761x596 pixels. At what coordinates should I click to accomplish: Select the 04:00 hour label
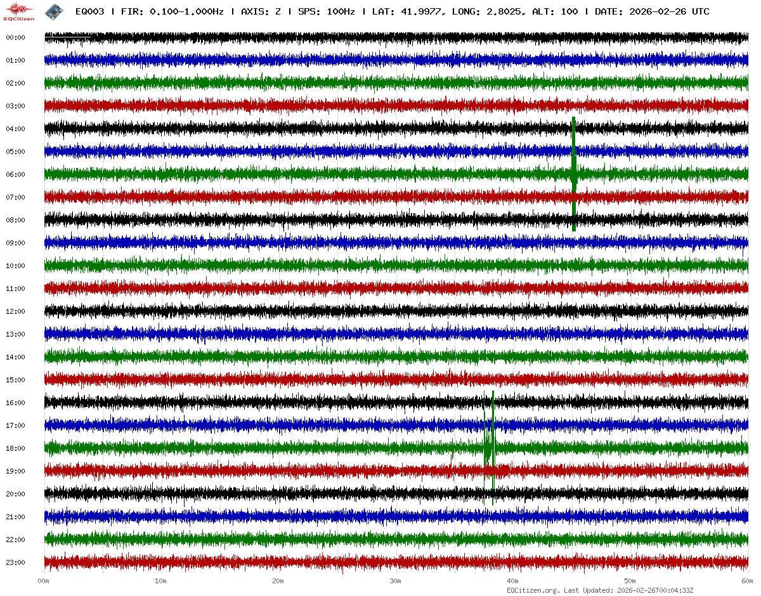pyautogui.click(x=15, y=129)
